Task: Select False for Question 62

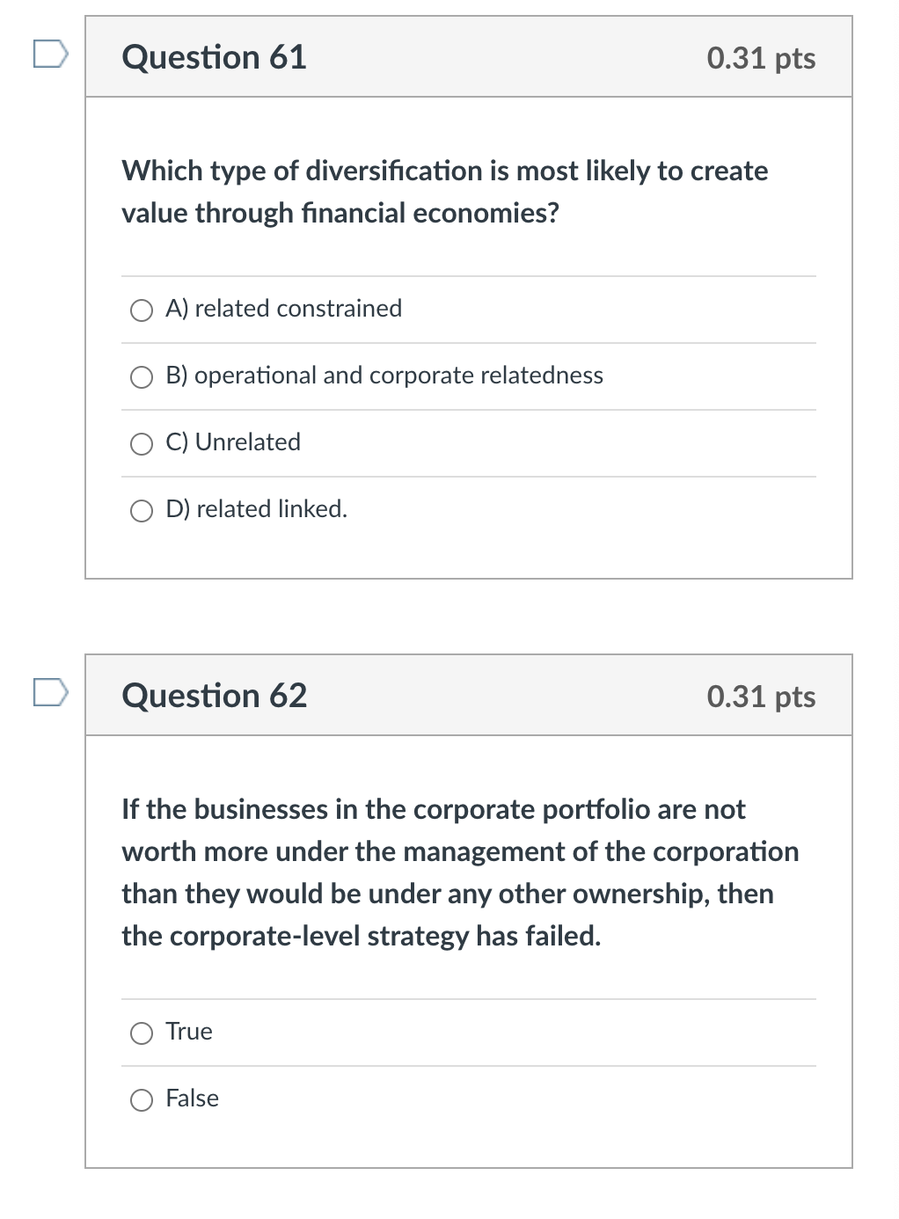Action: (142, 1099)
